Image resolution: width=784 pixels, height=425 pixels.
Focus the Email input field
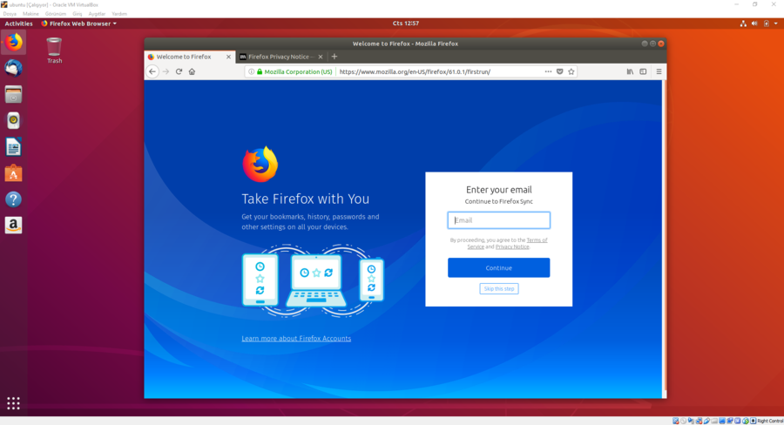pos(498,220)
